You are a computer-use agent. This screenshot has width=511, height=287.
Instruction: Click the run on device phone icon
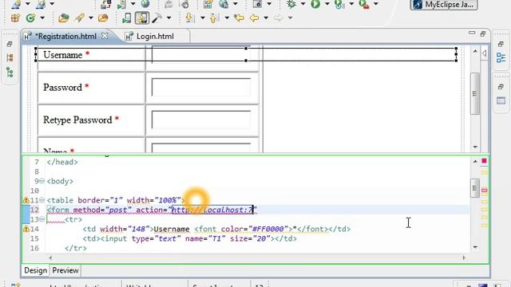[x=126, y=18]
